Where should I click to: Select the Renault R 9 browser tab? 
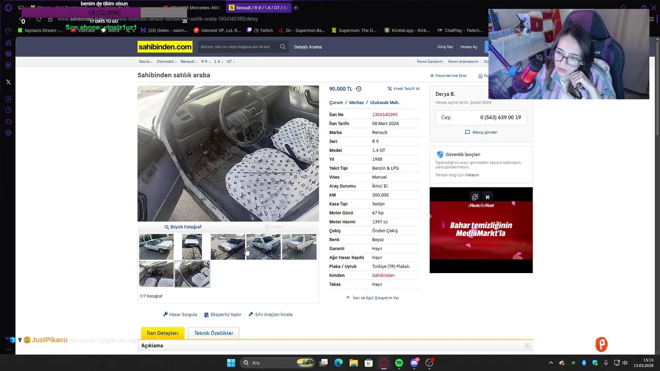[x=259, y=8]
